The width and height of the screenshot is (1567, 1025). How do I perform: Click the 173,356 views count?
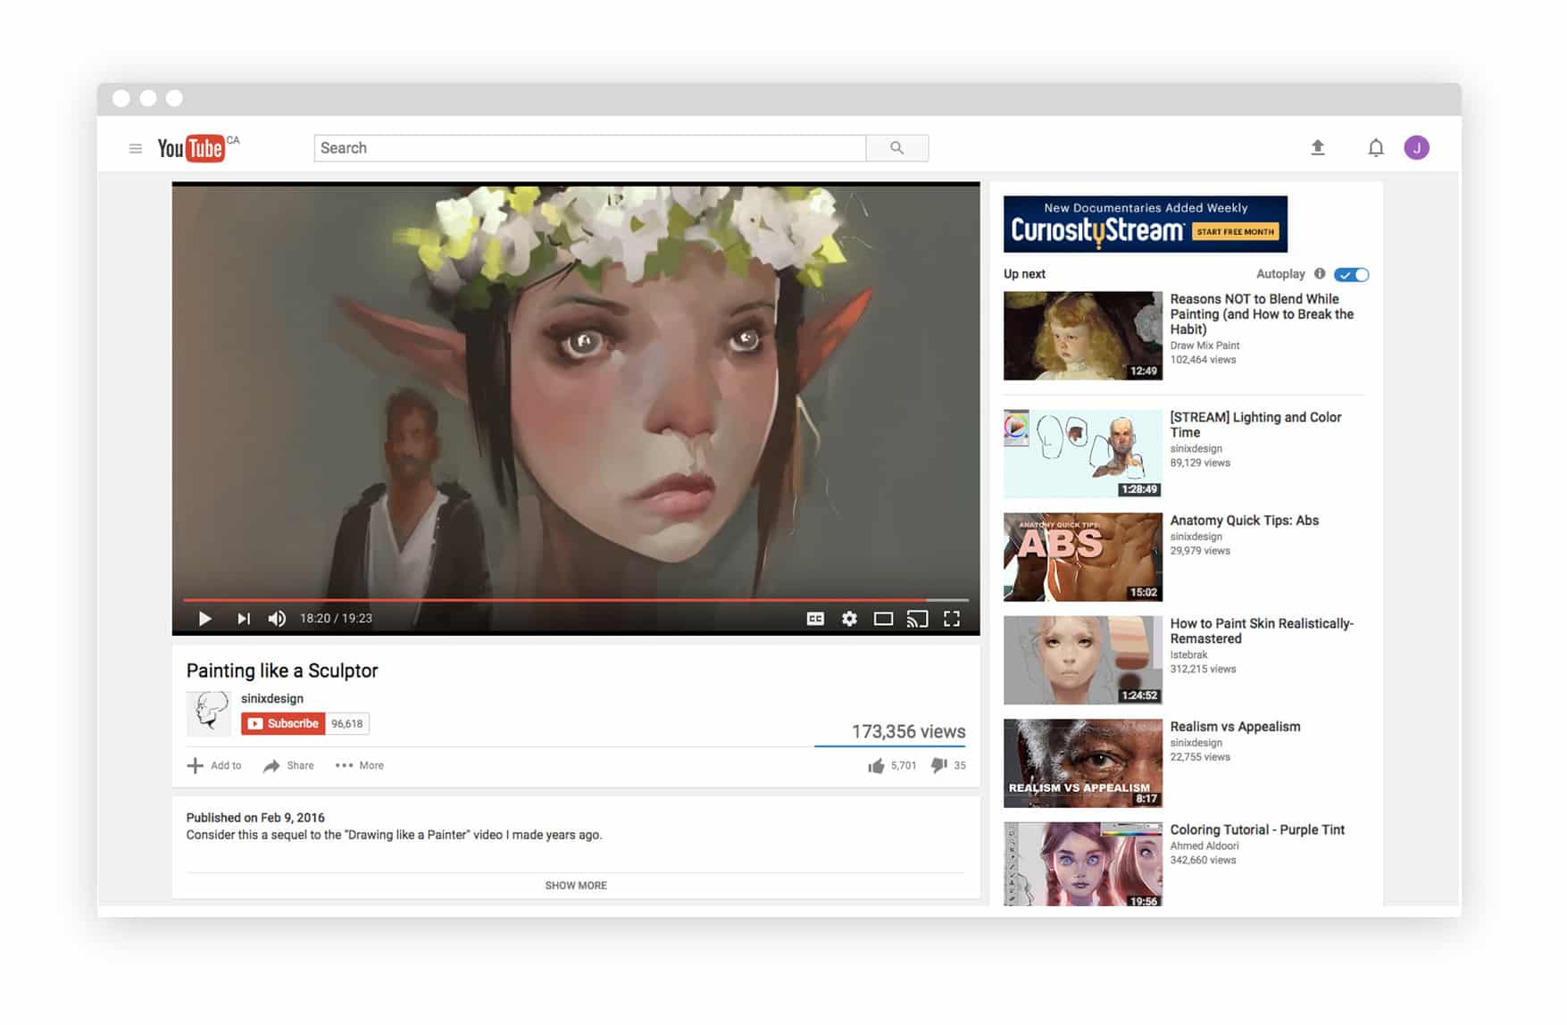pos(908,731)
